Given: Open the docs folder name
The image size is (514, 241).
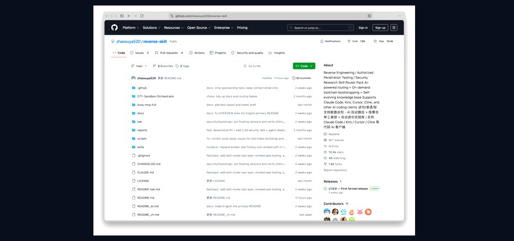Looking at the screenshot, I should pyautogui.click(x=140, y=113).
